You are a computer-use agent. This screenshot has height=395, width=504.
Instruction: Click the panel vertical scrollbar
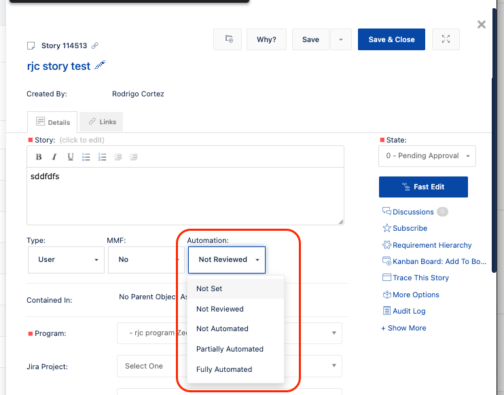pos(494,141)
